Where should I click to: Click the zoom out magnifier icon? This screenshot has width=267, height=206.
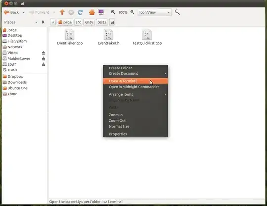113,12
